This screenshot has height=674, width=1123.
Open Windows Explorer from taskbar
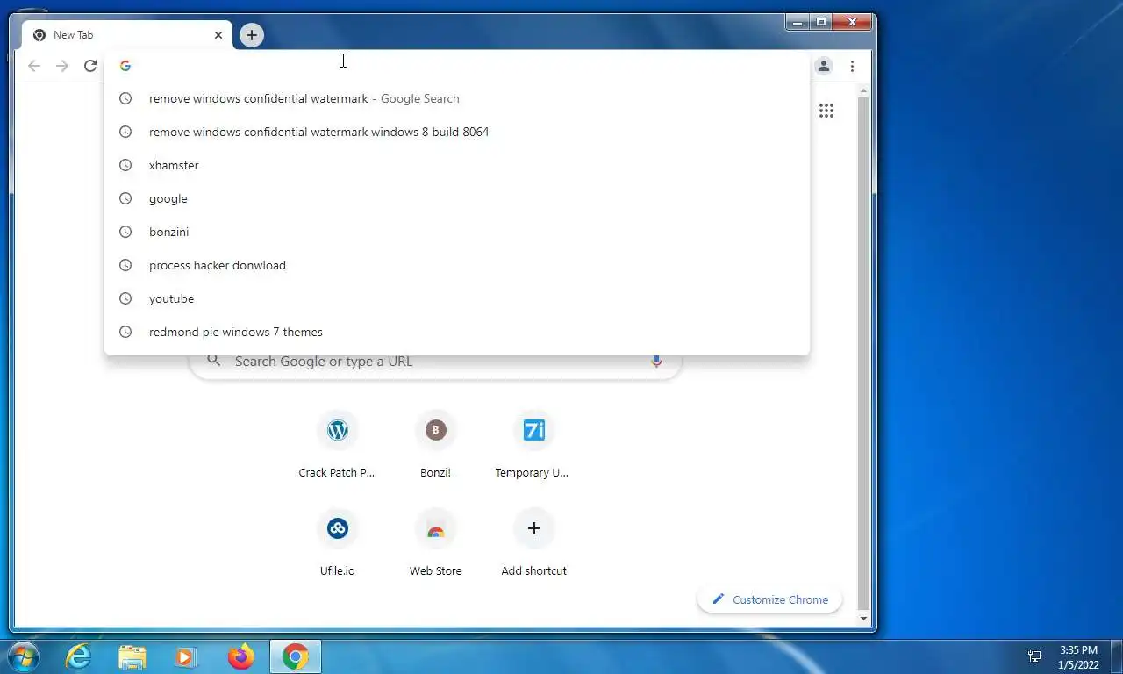tap(132, 656)
